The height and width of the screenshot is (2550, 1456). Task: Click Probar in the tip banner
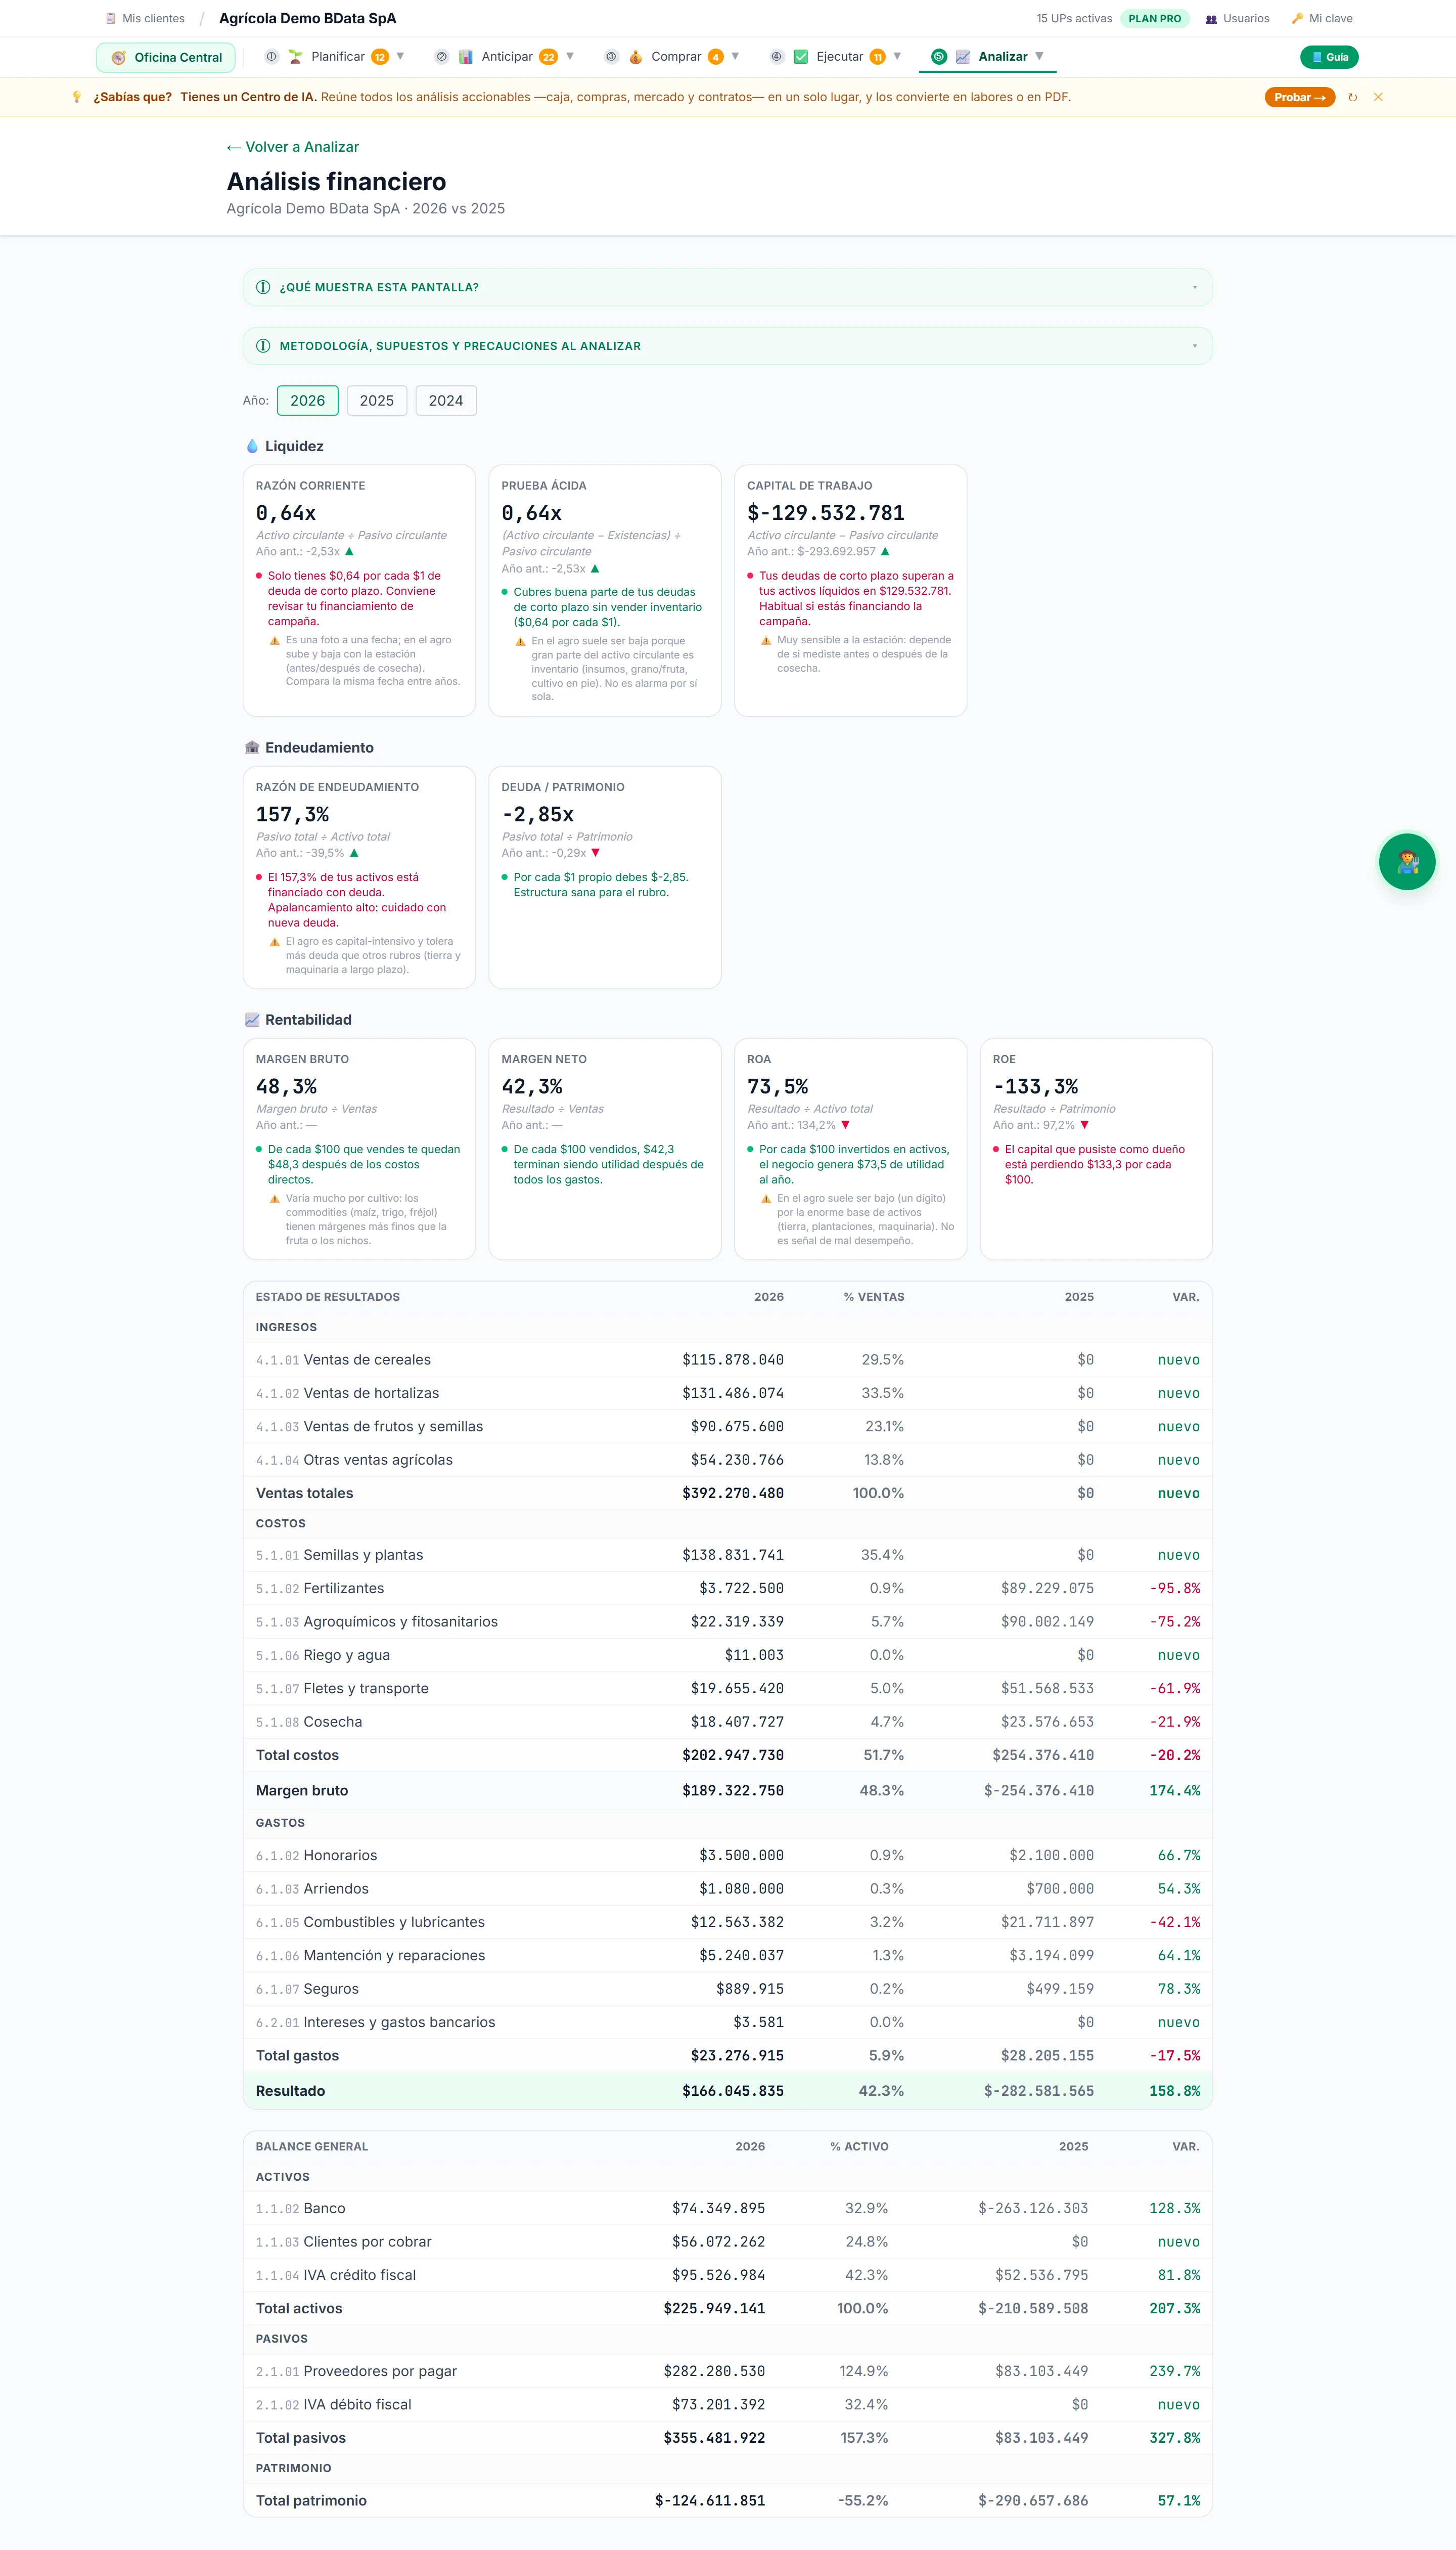(1299, 97)
